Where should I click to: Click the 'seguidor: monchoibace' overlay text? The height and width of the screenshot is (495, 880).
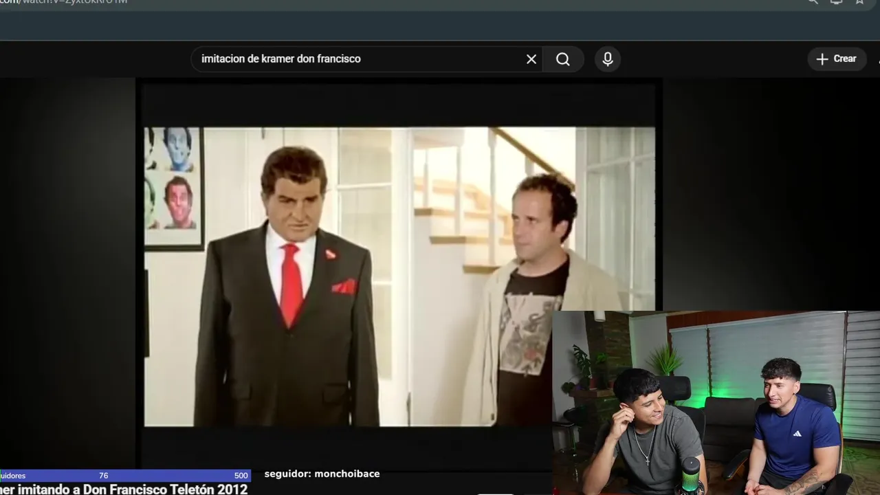pos(322,474)
